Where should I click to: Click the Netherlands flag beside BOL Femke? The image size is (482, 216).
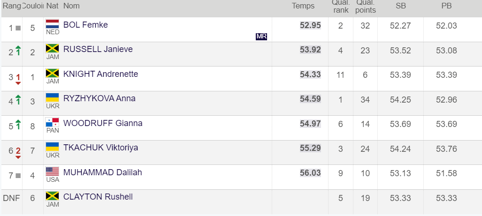52,23
